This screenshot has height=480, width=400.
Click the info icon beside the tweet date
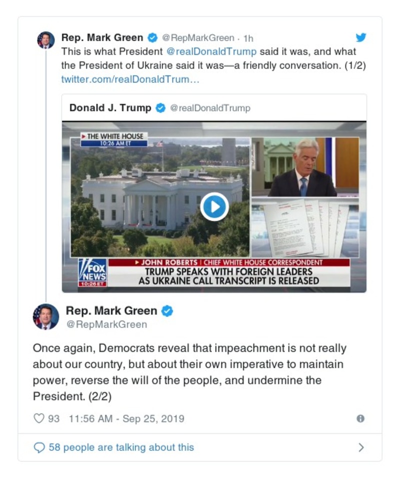(x=360, y=418)
